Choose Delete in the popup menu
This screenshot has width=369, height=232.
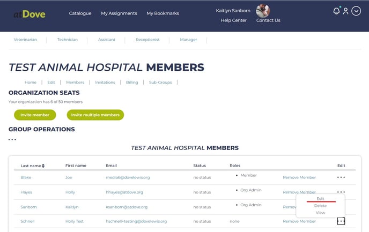point(320,206)
